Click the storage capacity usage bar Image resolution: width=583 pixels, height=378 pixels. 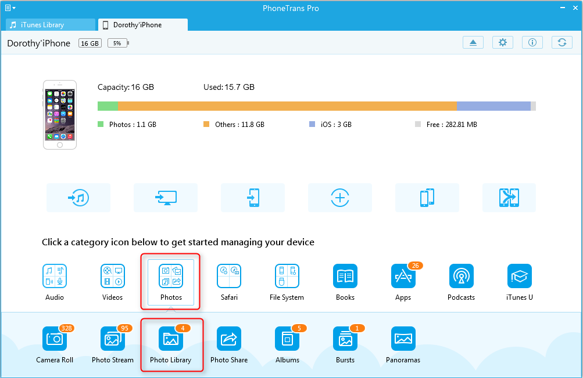click(316, 106)
